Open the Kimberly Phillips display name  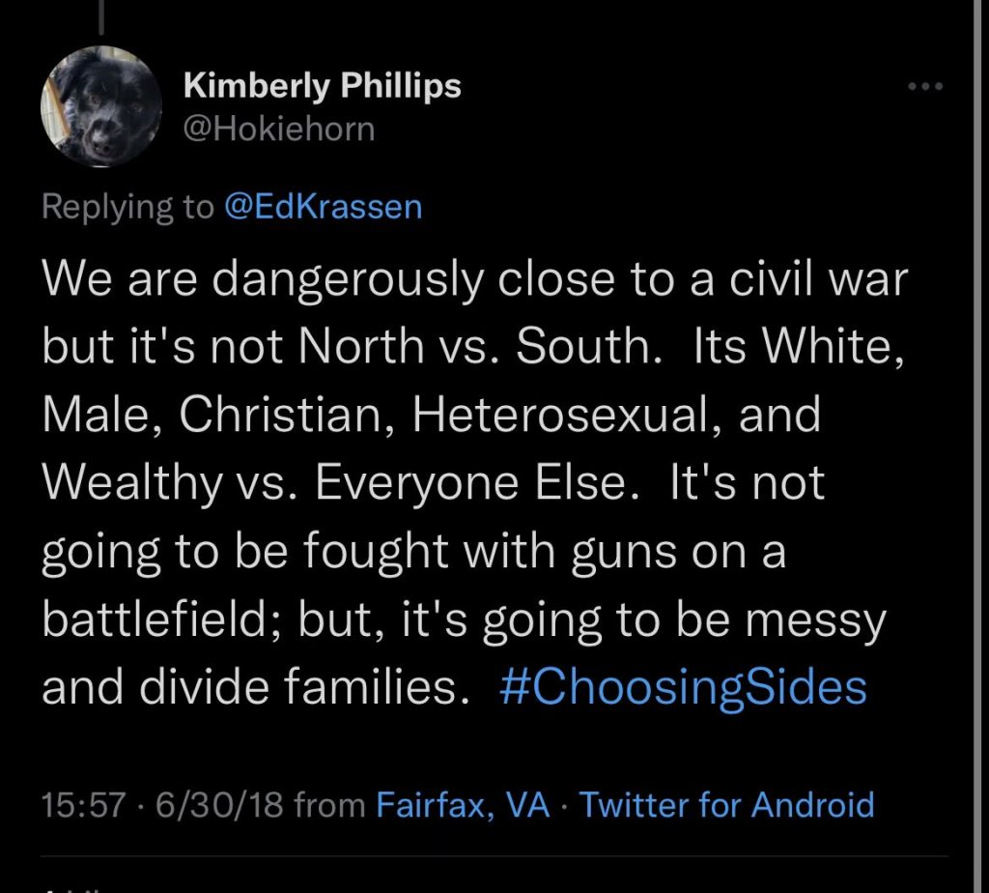323,85
